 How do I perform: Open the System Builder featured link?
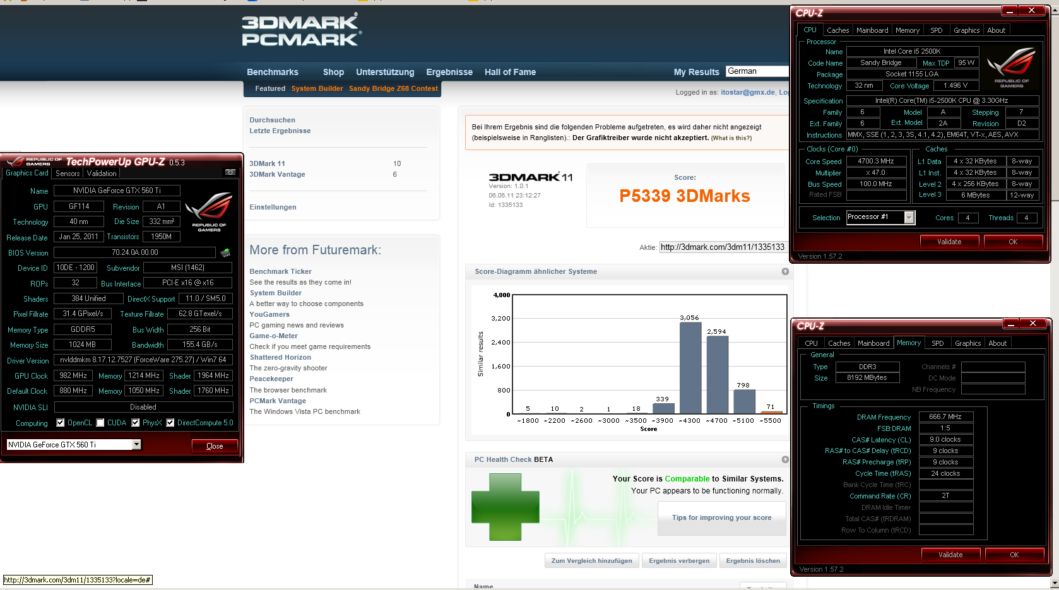coord(317,88)
